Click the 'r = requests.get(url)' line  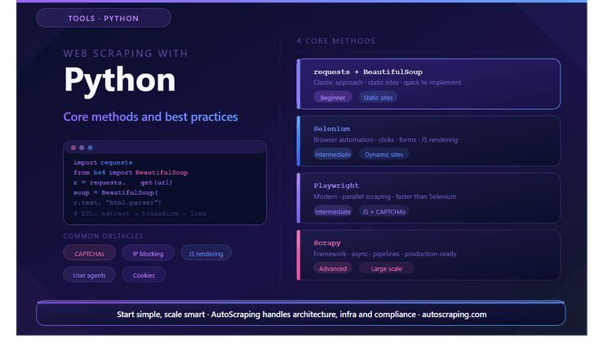pyautogui.click(x=123, y=183)
